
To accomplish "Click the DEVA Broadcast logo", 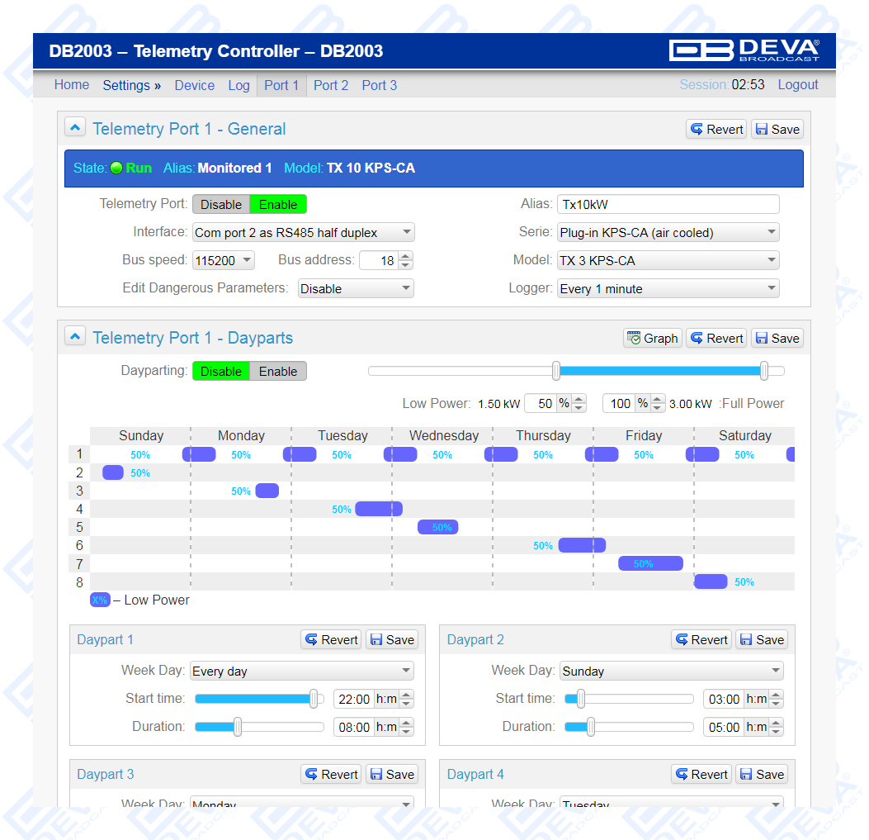I will point(744,51).
